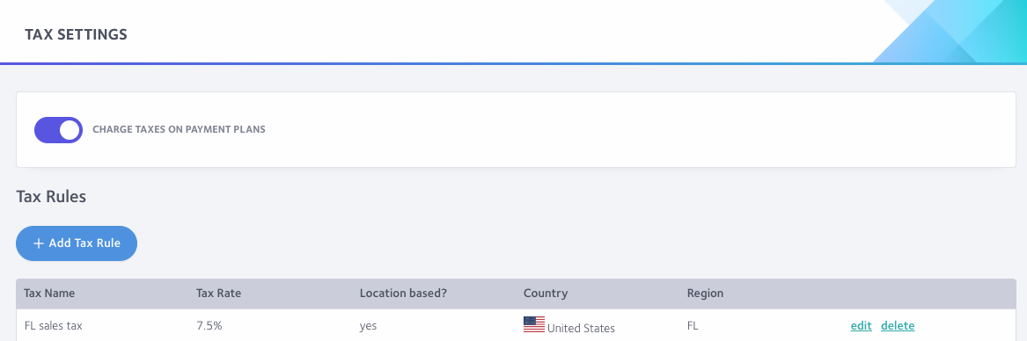Click the plus icon in Add Tax Rule

(x=39, y=243)
